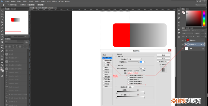Open brush preset folder icon in Brush Presets
Viewport: 208px width, 106px height.
click(26, 42)
